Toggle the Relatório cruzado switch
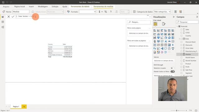Viewport: 199px width, 112px height. [173, 68]
